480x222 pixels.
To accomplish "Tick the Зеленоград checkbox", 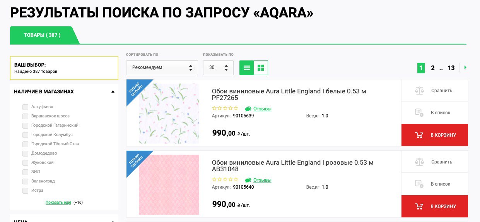I will tap(25, 181).
